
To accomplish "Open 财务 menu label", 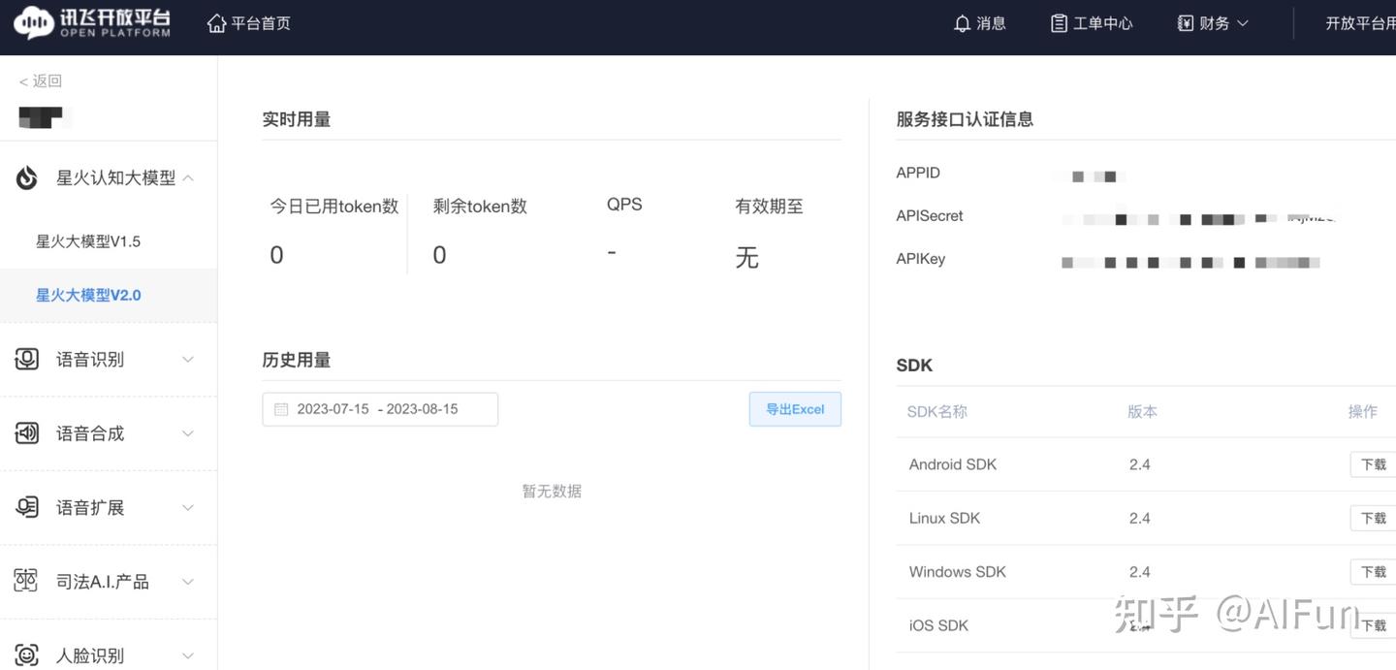I will 1214,23.
